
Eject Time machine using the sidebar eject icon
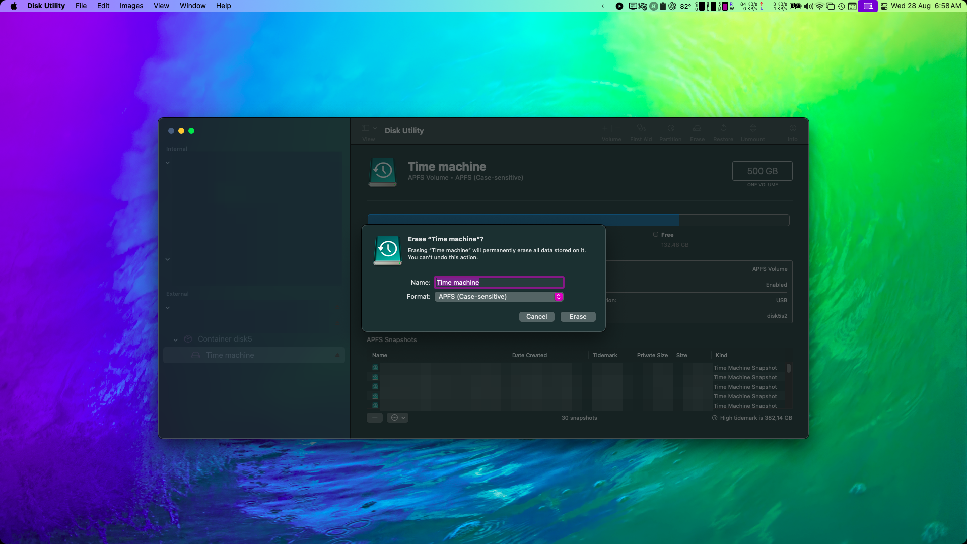click(337, 355)
